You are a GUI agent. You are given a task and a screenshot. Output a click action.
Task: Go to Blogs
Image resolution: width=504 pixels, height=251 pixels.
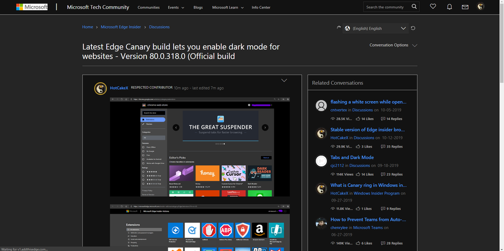(198, 8)
